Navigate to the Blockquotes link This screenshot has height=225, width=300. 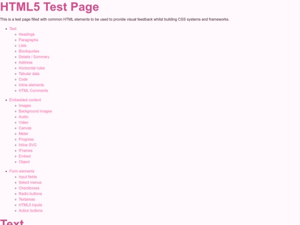[x=29, y=51]
